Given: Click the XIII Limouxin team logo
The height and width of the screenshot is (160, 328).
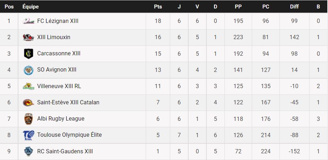Looking at the screenshot, I should pos(28,37).
